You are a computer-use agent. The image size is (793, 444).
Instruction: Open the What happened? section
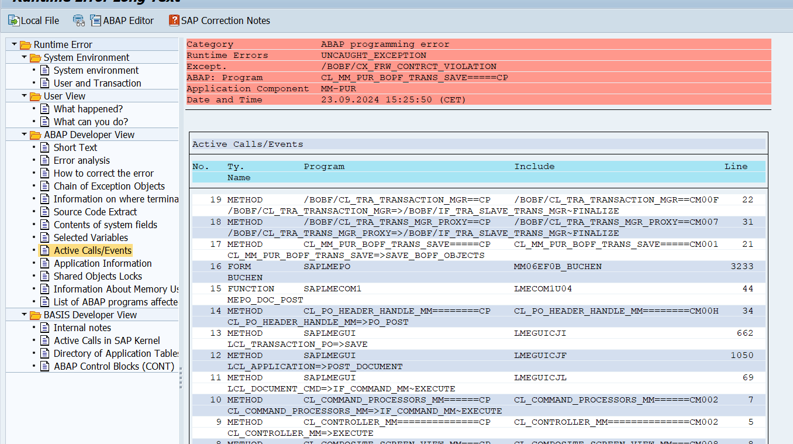88,109
